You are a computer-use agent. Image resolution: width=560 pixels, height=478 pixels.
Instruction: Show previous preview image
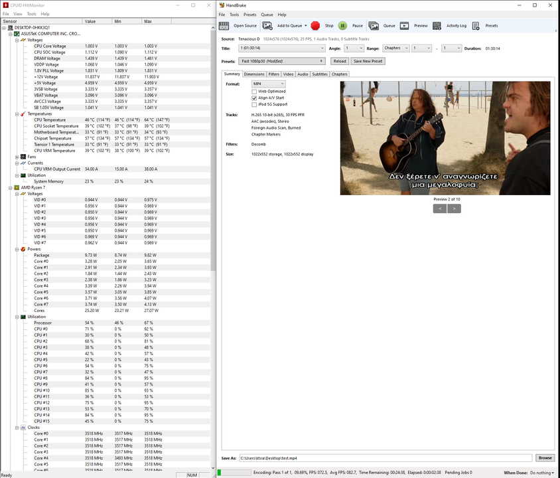point(440,208)
